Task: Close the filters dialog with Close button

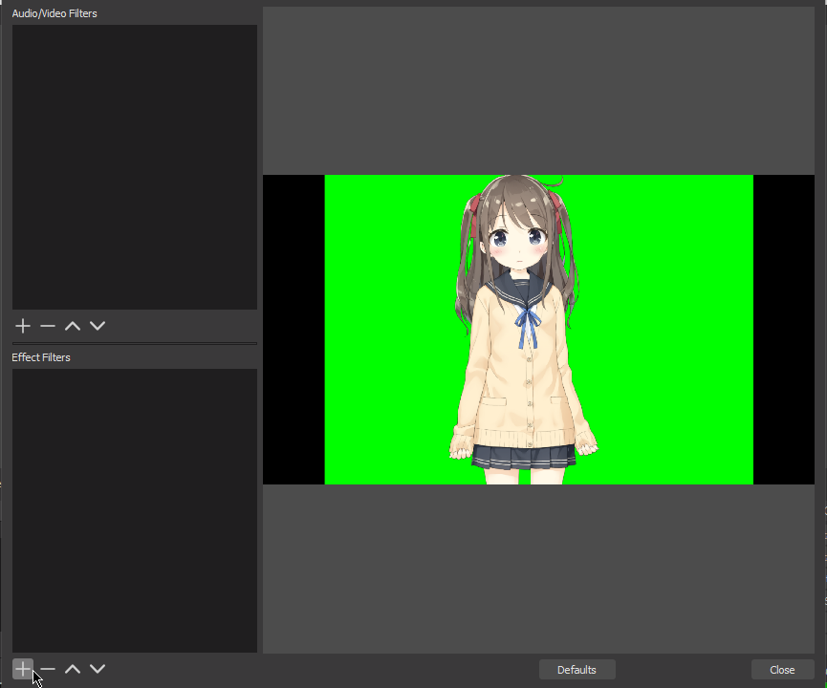Action: click(x=782, y=670)
